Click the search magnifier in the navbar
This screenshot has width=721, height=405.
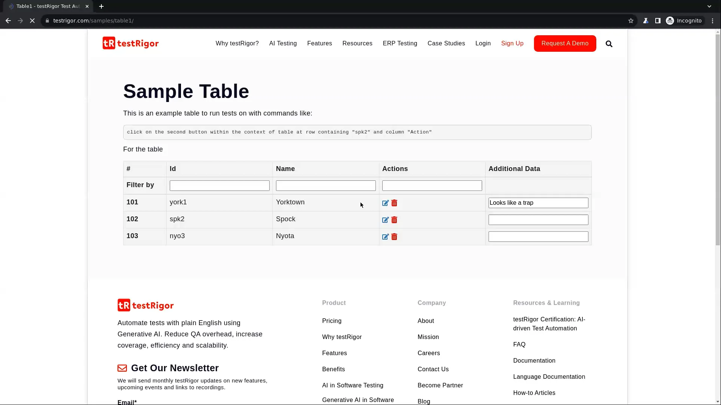coord(609,43)
